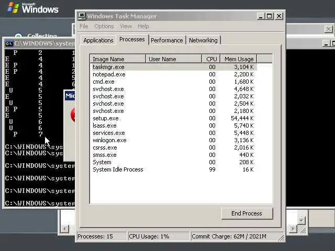Select the System Idle Process row
This screenshot has width=335, height=251.
173,169
